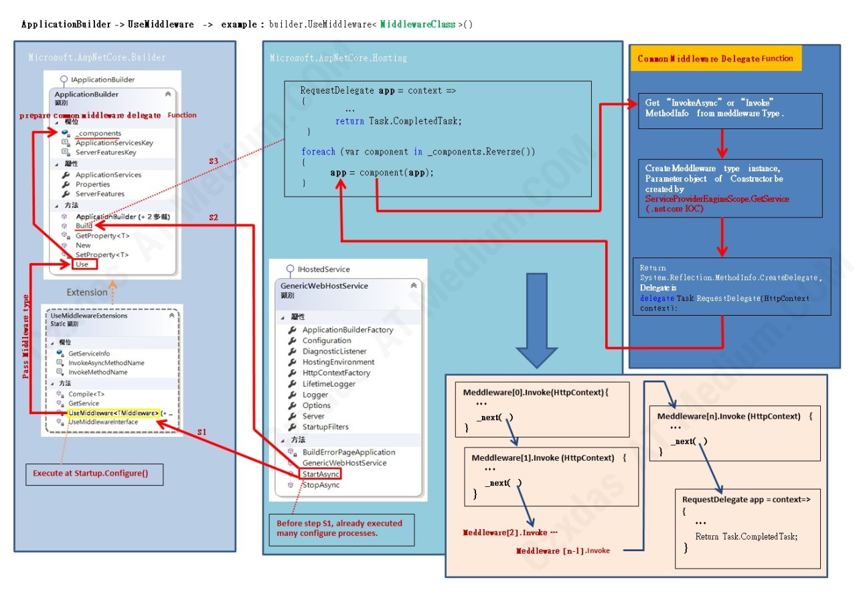Collapse the GenericWebHostService class chevron
Screen dimensions: 857x594
pos(413,286)
